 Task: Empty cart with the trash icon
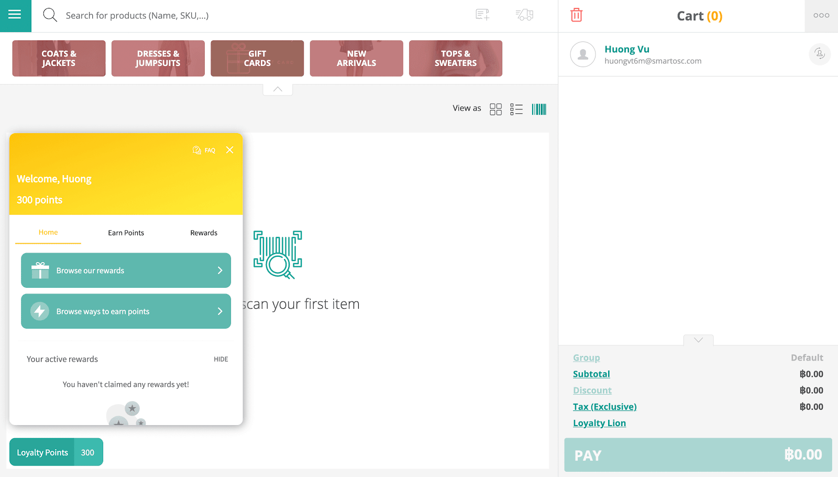click(x=576, y=15)
